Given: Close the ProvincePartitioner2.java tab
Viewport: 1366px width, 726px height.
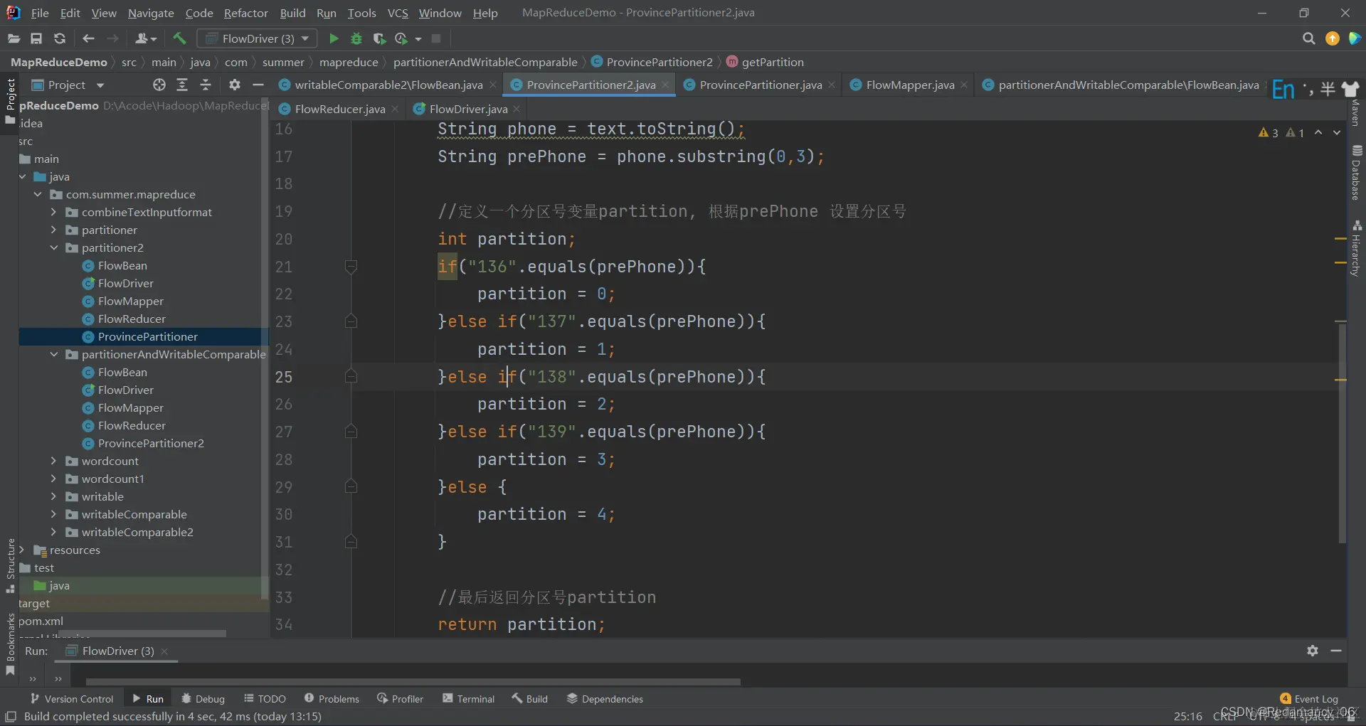Looking at the screenshot, I should (665, 85).
